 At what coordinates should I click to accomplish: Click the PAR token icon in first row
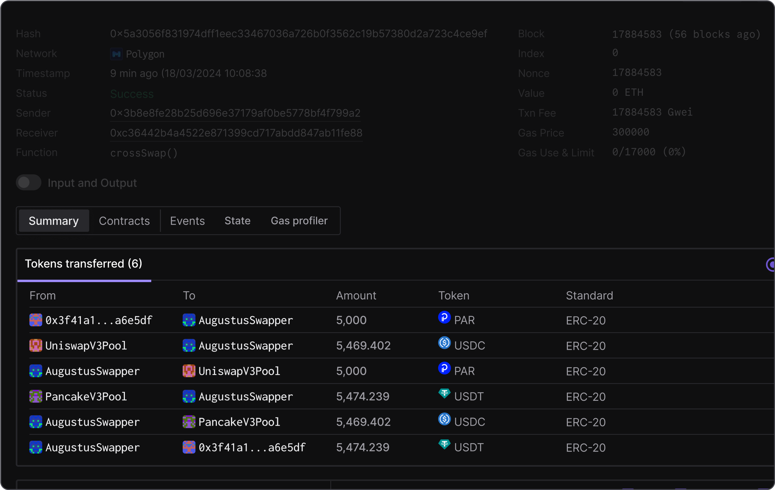[x=444, y=317]
